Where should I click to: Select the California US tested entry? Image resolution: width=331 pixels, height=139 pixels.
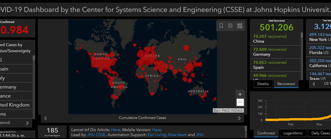point(319,63)
